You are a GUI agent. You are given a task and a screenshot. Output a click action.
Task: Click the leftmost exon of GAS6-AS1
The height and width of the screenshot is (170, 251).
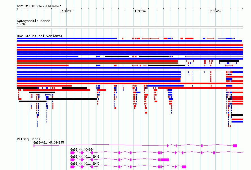click(34, 146)
